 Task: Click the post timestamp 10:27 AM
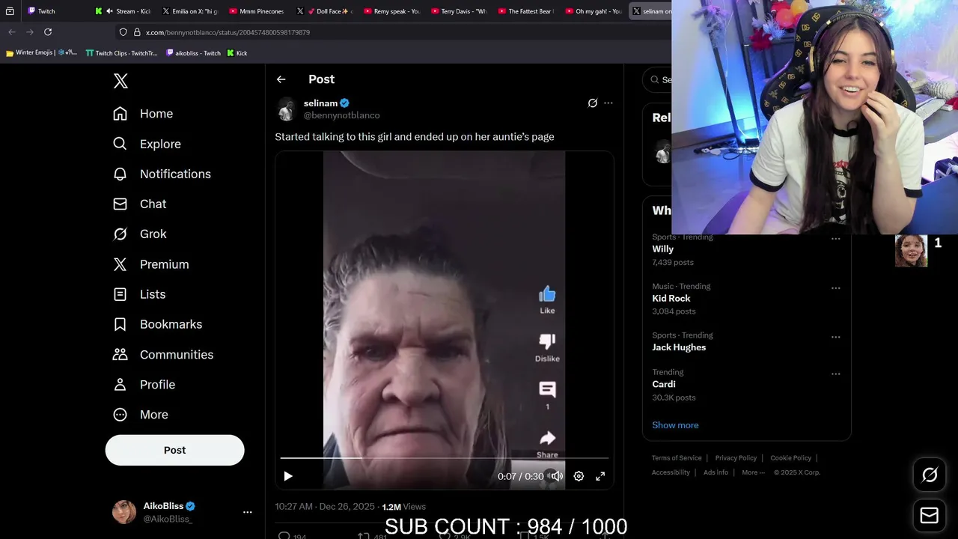[293, 507]
